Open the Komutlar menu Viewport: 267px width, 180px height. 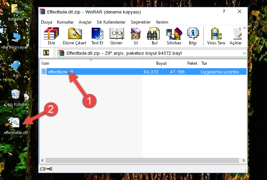(x=65, y=22)
